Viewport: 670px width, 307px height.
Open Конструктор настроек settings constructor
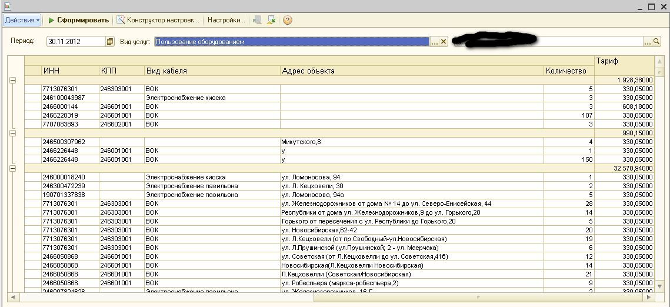click(158, 20)
